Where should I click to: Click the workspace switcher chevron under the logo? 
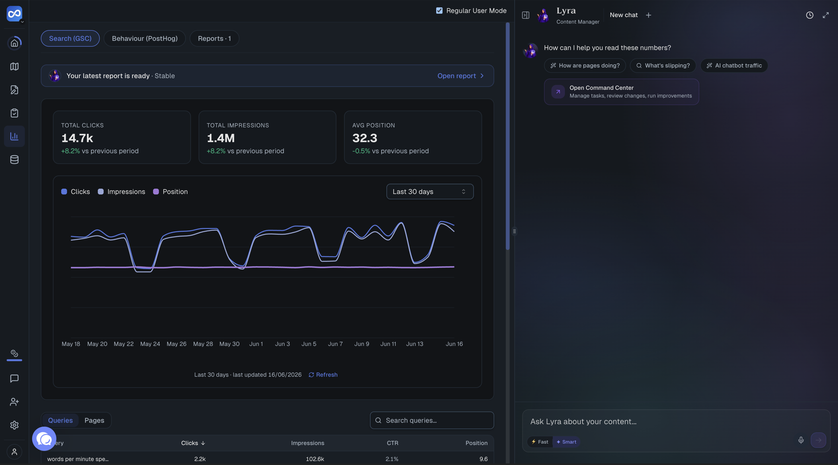click(x=22, y=21)
